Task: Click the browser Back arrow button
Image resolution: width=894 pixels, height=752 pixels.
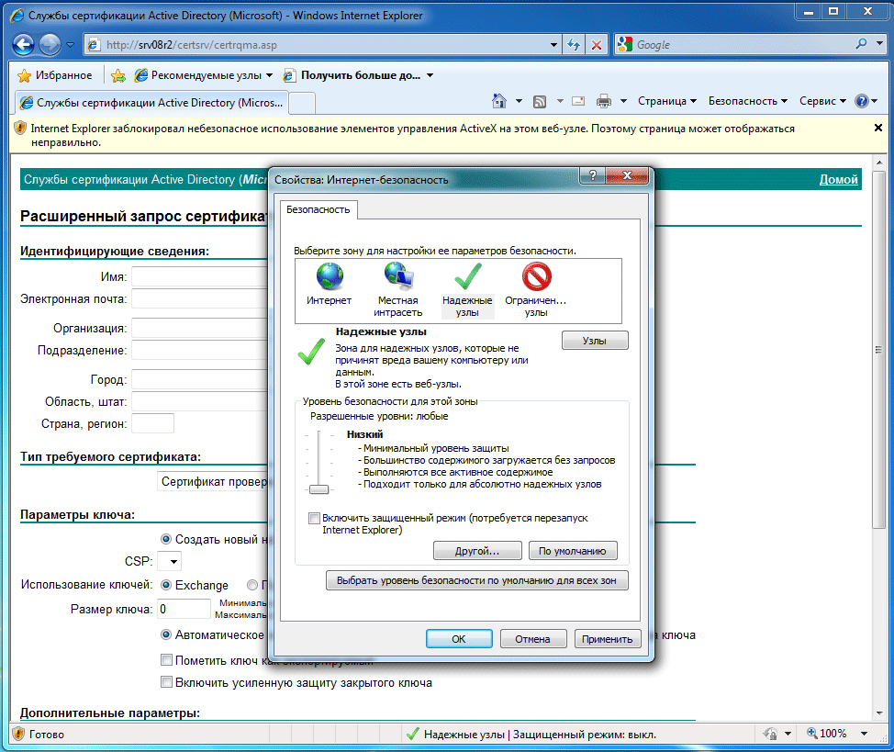Action: click(x=25, y=44)
